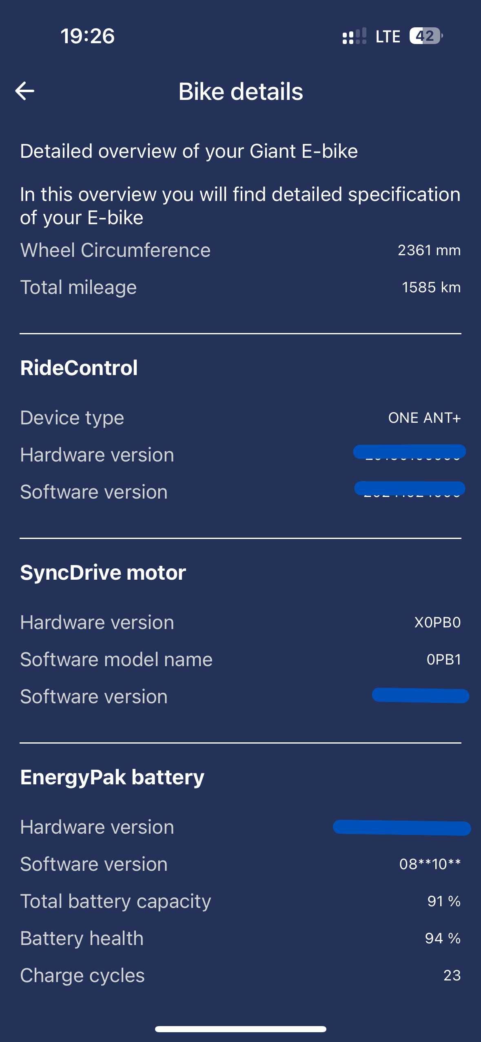The height and width of the screenshot is (1042, 481).
Task: Tap the 0PB1 software model name value
Action: pyautogui.click(x=444, y=660)
